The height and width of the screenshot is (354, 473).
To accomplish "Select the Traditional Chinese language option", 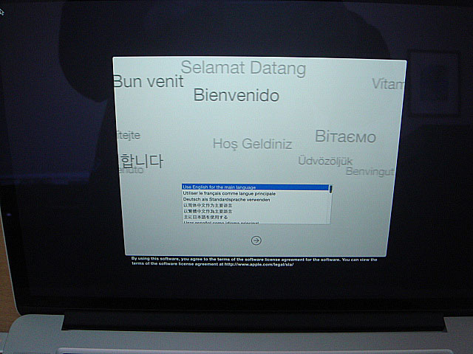I will point(255,212).
